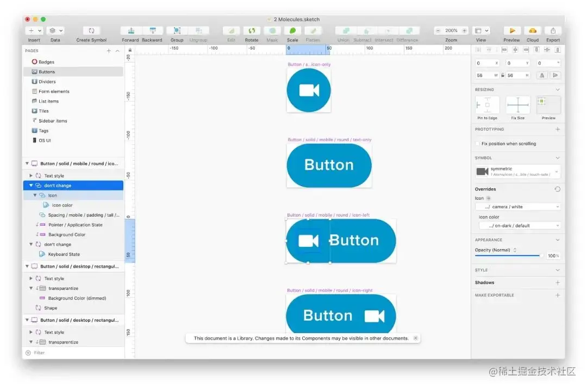Open the Data toolbar menu
587x388 pixels.
point(55,30)
